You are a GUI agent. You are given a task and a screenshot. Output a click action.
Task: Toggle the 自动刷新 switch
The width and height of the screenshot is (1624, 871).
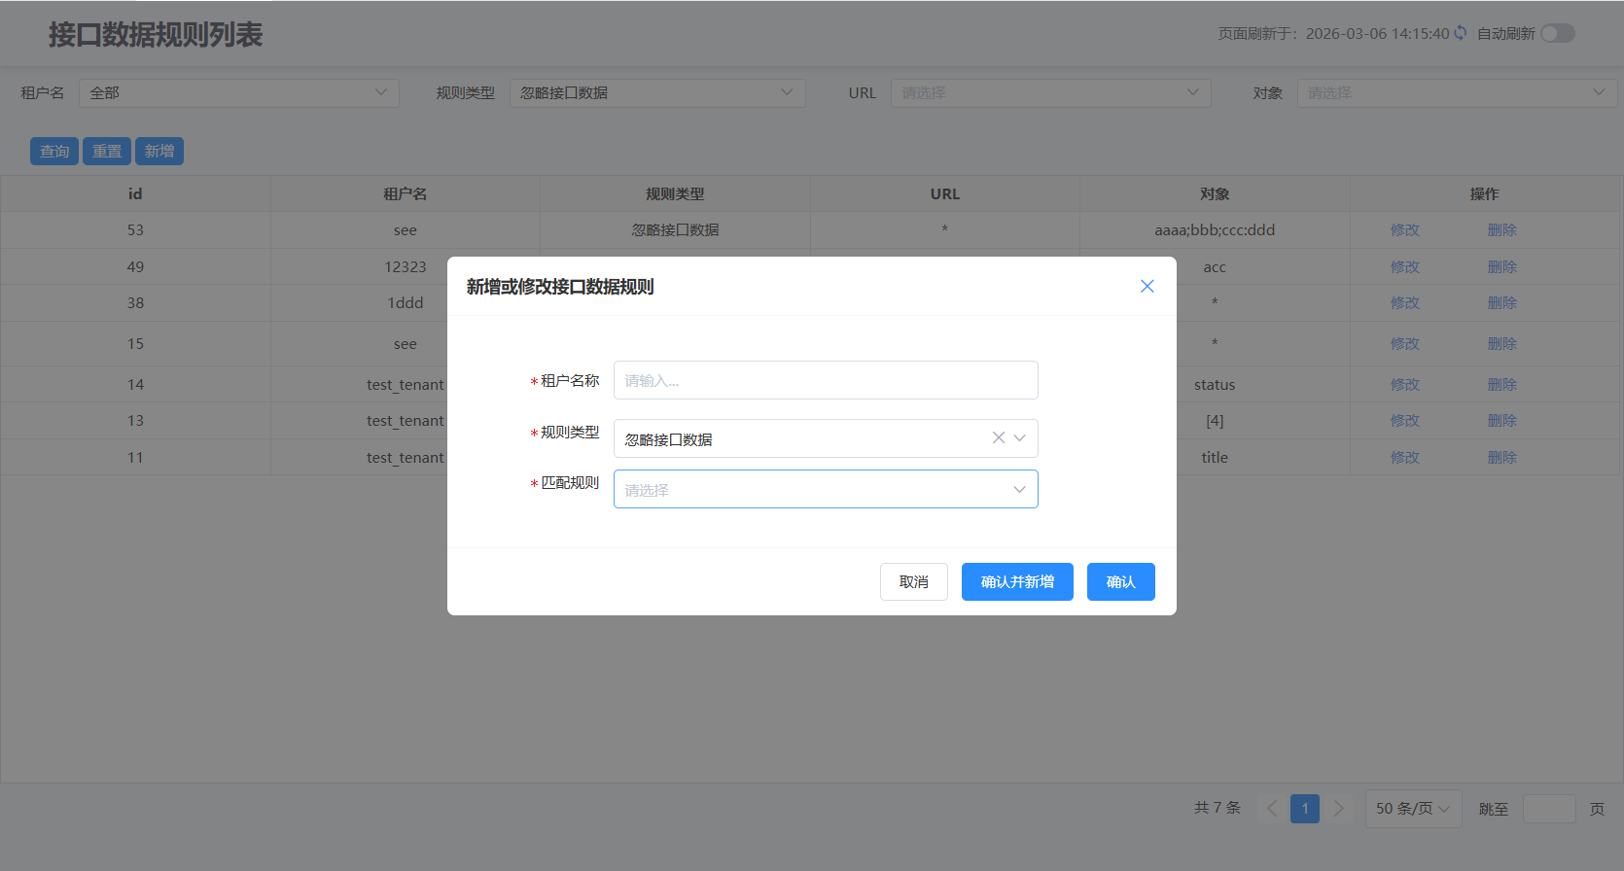[1557, 33]
